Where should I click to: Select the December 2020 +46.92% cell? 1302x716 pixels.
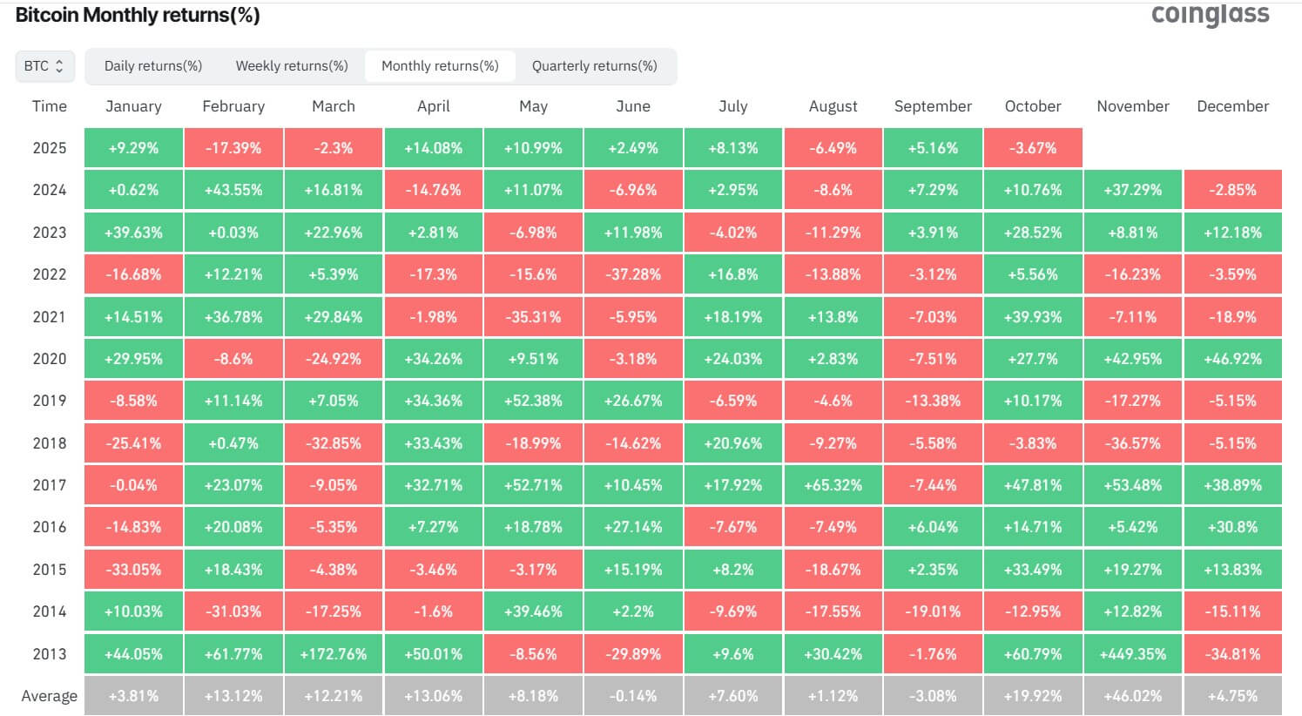coord(1232,358)
